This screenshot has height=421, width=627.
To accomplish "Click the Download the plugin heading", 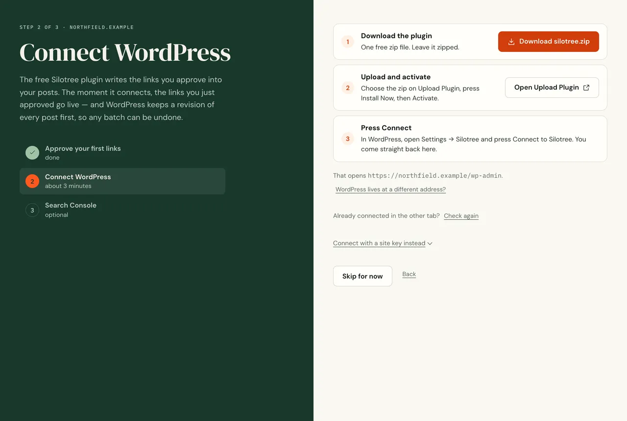I will click(x=396, y=36).
